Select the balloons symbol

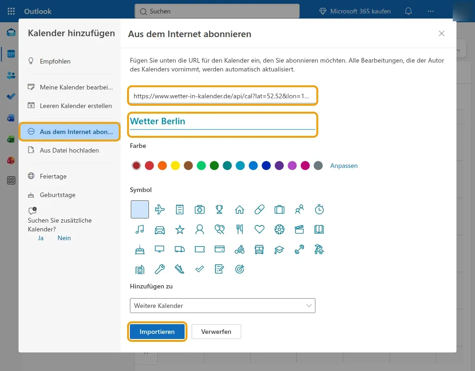[x=219, y=229]
